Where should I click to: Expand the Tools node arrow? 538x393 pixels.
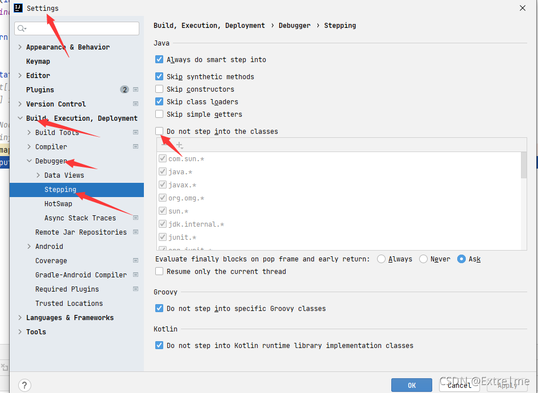(x=20, y=332)
